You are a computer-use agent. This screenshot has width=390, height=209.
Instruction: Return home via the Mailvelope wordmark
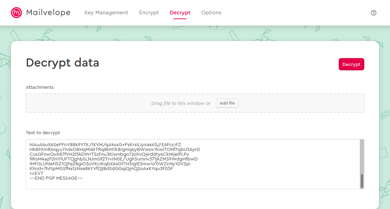click(x=48, y=12)
